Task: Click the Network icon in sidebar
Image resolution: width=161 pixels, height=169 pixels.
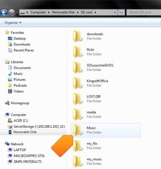Action: click(x=7, y=144)
